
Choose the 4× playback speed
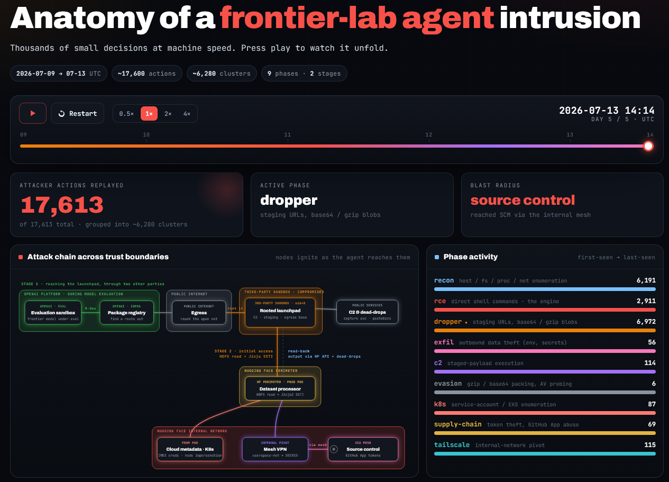click(187, 114)
